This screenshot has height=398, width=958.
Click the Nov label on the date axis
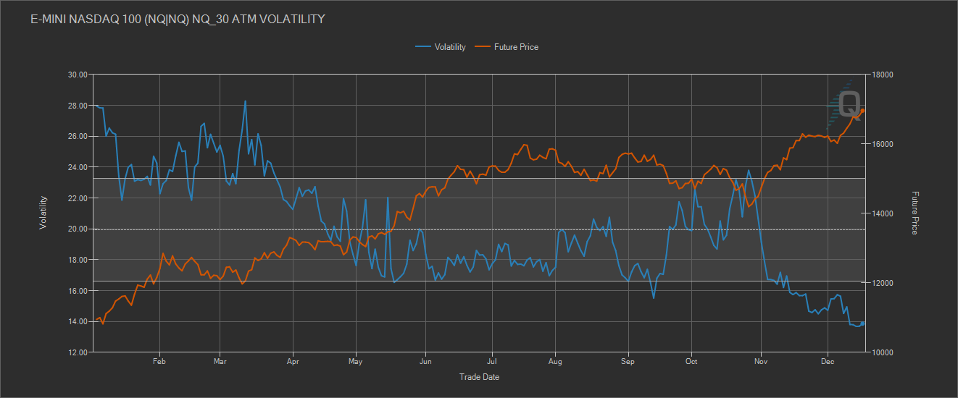[761, 361]
